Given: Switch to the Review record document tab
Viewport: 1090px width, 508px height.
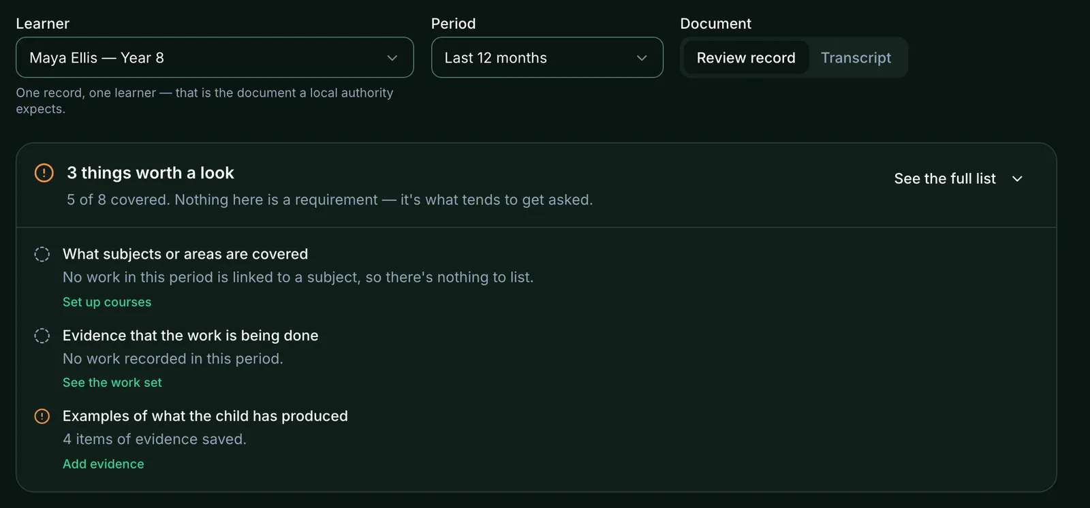Looking at the screenshot, I should click(x=746, y=58).
